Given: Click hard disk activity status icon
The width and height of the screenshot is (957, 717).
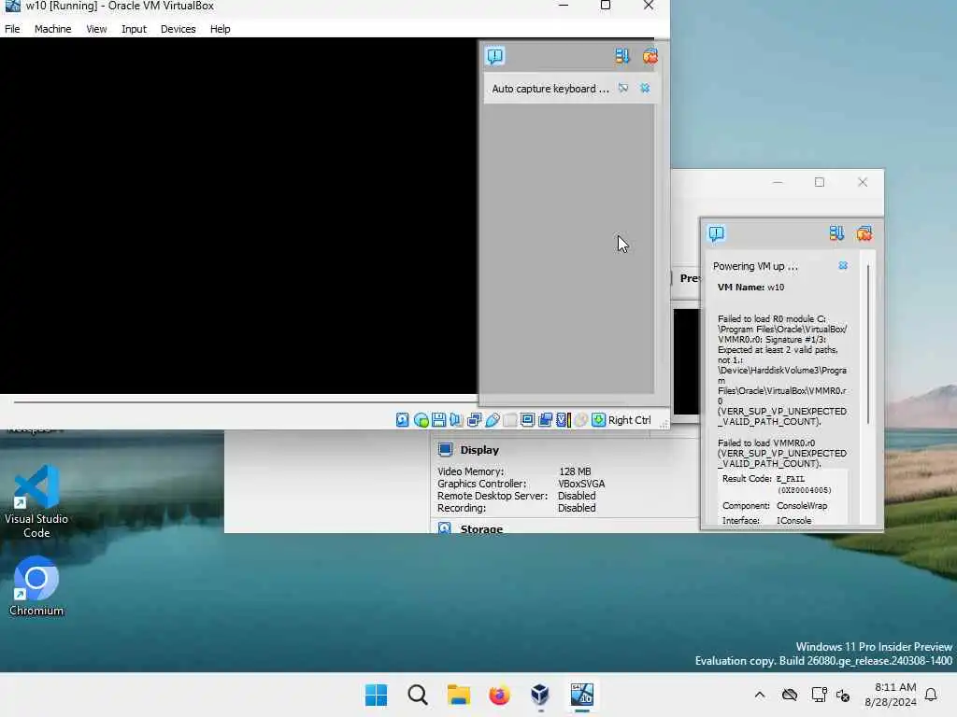Looking at the screenshot, I should tap(402, 420).
